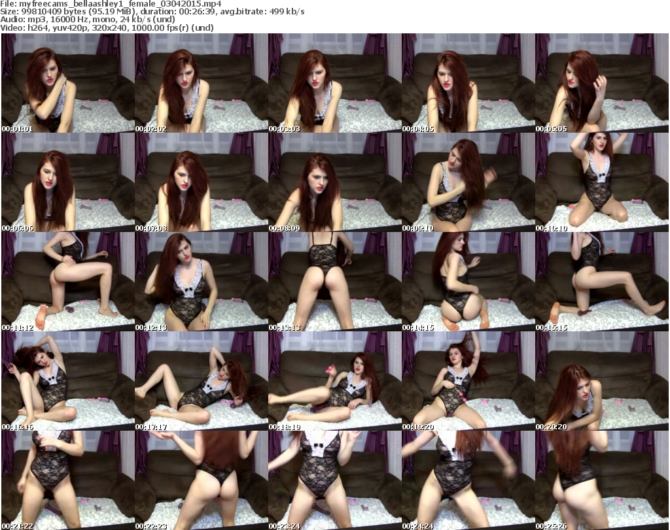Click the thumbnail stamped 00:15:15

tap(602, 282)
